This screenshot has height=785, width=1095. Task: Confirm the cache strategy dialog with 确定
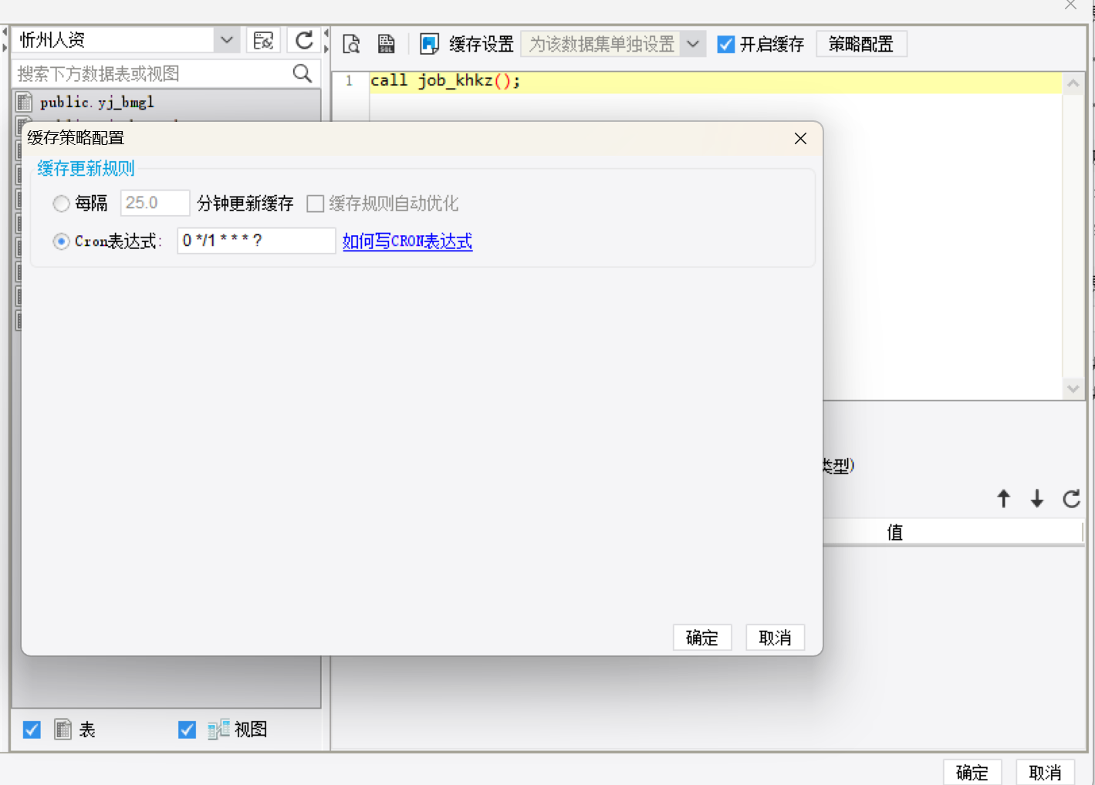[702, 638]
